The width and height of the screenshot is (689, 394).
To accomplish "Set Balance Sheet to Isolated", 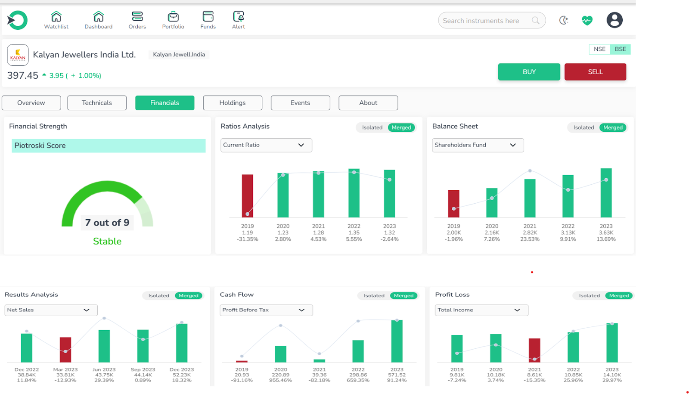I will click(x=583, y=127).
